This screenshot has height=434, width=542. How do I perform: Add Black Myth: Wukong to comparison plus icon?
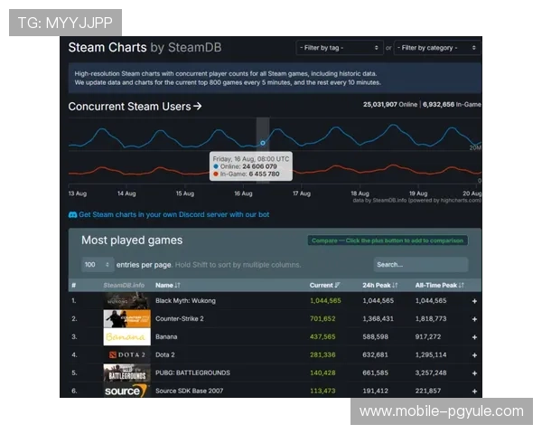[x=474, y=301]
